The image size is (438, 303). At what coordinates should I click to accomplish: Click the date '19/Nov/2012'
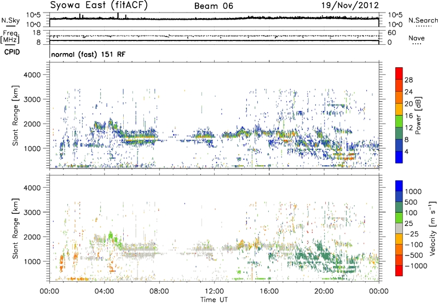point(350,5)
